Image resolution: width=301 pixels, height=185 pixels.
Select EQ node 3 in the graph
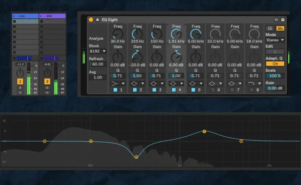(91, 141)
